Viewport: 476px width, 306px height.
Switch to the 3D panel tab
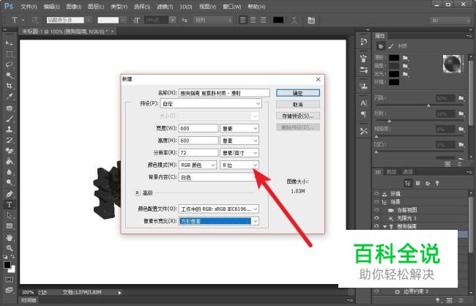click(x=378, y=172)
